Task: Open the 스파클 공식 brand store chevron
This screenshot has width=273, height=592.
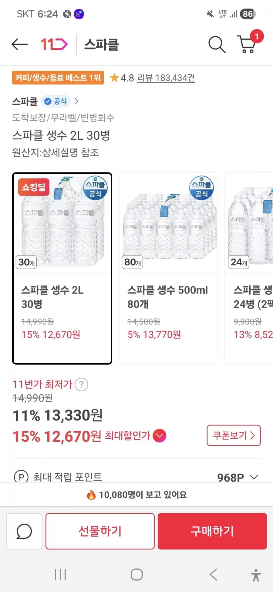Action: [76, 101]
